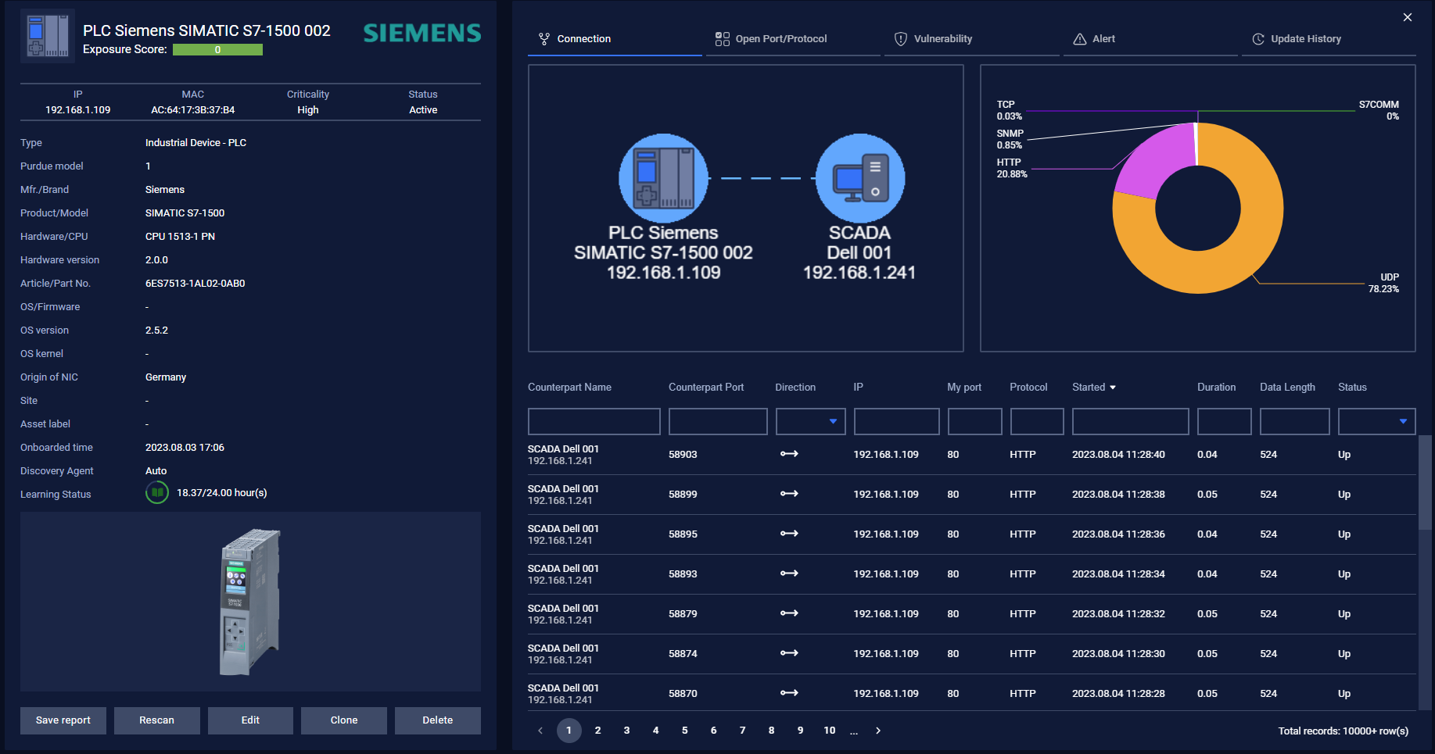The image size is (1435, 754).
Task: Switch to the Update History tab
Action: (1329, 39)
